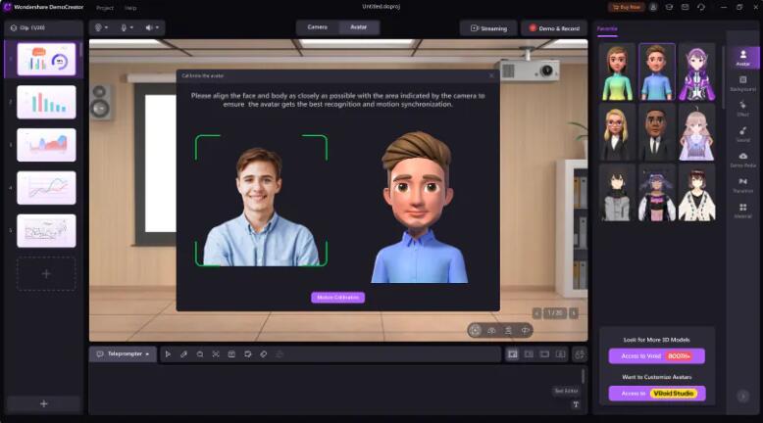Open the Transition panel in the sidebar
The width and height of the screenshot is (763, 423).
click(742, 185)
